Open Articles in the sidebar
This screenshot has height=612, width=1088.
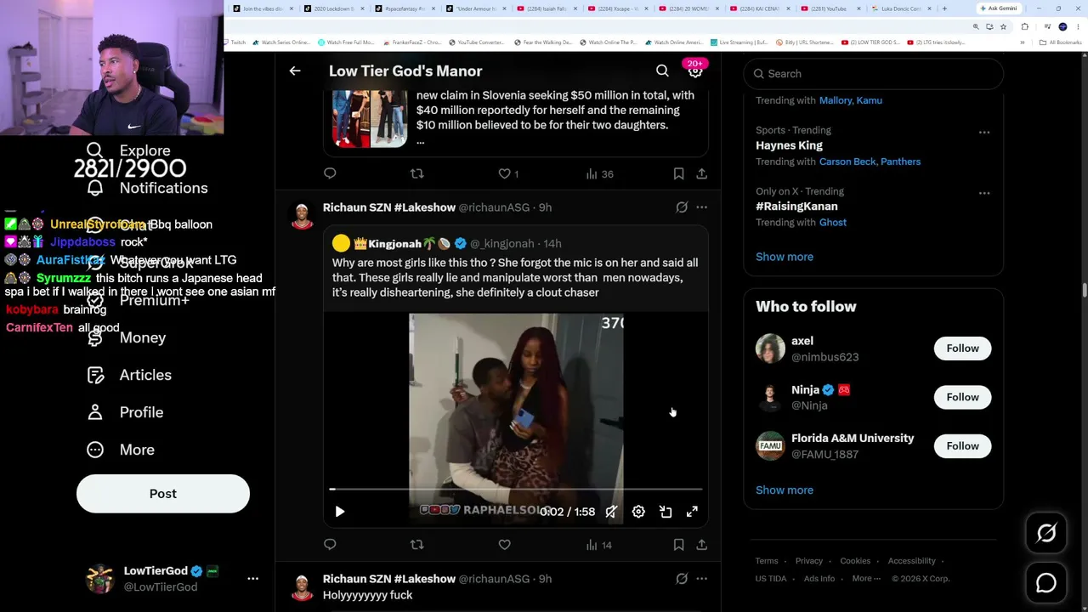click(x=129, y=375)
